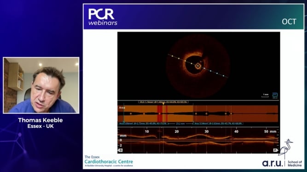The height and width of the screenshot is (172, 307).
Task: Click the Area label on lumen profile
Action: pyautogui.click(x=122, y=108)
